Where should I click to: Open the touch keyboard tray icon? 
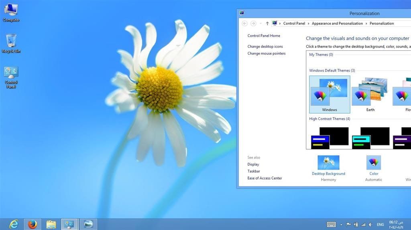(x=331, y=224)
